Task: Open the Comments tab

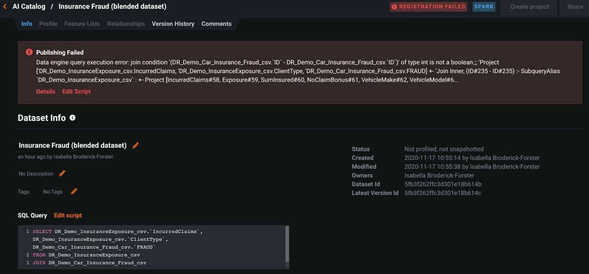Action: point(216,24)
